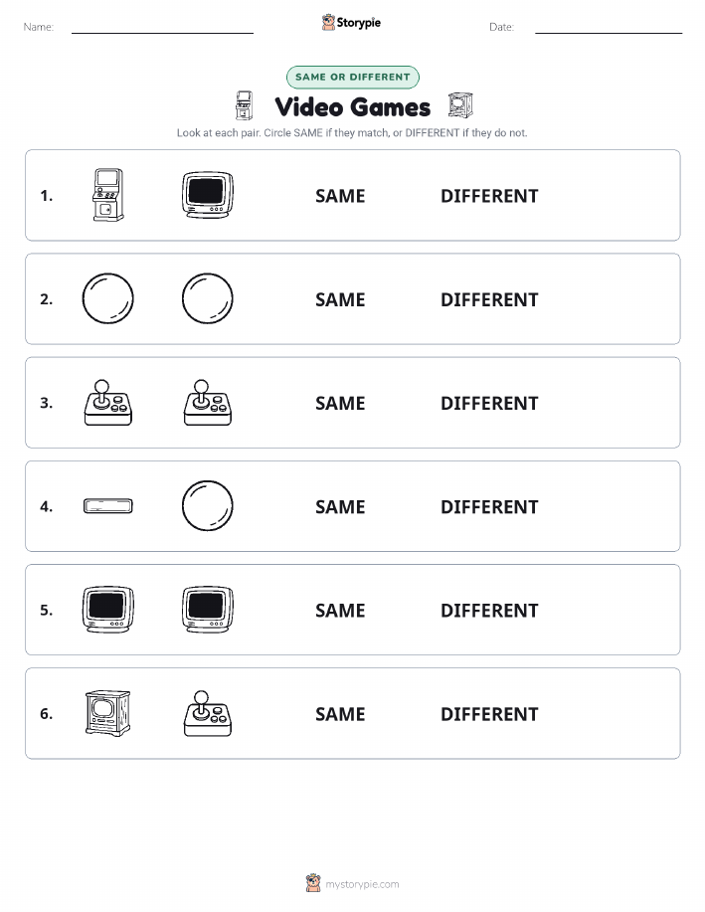Click the retro television icon in row 6
The image size is (705, 912).
pyautogui.click(x=108, y=713)
